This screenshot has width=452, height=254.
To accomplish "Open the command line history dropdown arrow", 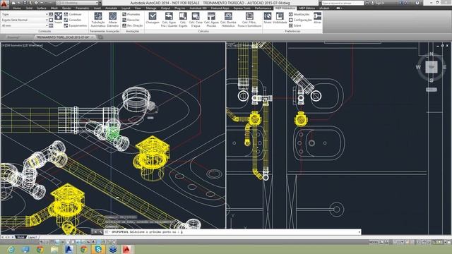I will [x=359, y=232].
